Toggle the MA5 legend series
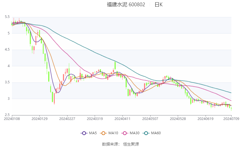The width and height of the screenshot is (241, 147). [89, 133]
